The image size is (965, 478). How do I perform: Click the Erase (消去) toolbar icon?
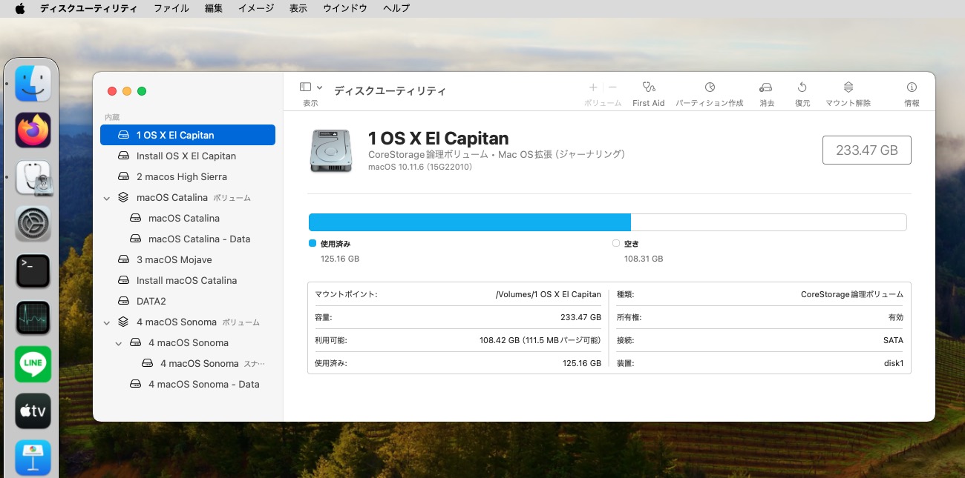pyautogui.click(x=766, y=87)
